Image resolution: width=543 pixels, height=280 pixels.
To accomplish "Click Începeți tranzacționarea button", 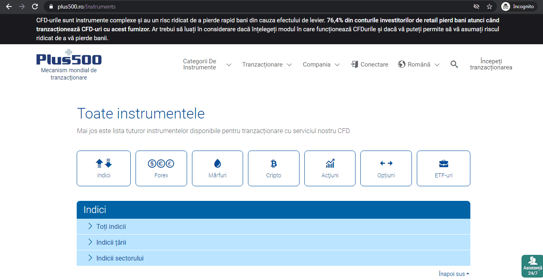I will tap(491, 65).
